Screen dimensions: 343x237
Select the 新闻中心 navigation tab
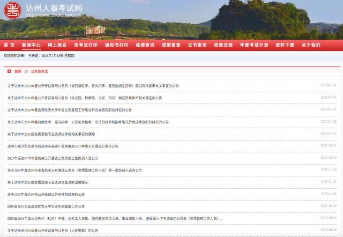[31, 45]
